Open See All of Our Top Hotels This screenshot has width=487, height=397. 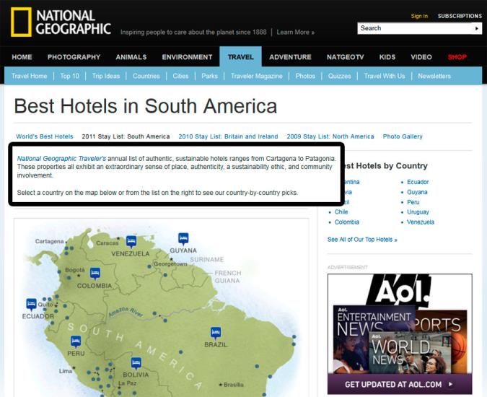[x=362, y=240]
